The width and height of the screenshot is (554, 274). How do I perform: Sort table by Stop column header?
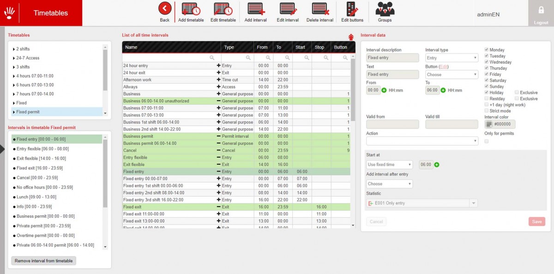pyautogui.click(x=321, y=47)
